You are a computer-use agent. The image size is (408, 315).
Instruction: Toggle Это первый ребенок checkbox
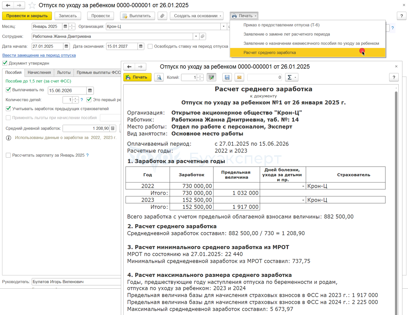(89, 100)
